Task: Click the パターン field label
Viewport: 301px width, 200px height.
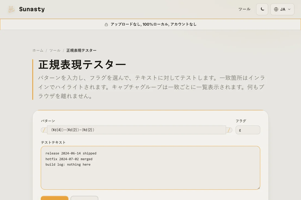Action: click(48, 121)
